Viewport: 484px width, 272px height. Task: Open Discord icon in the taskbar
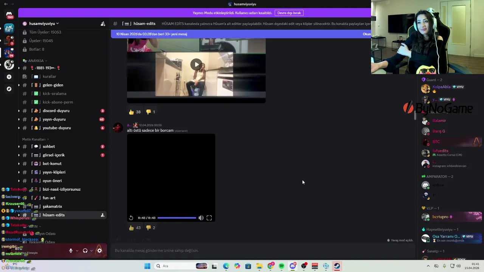click(x=293, y=266)
